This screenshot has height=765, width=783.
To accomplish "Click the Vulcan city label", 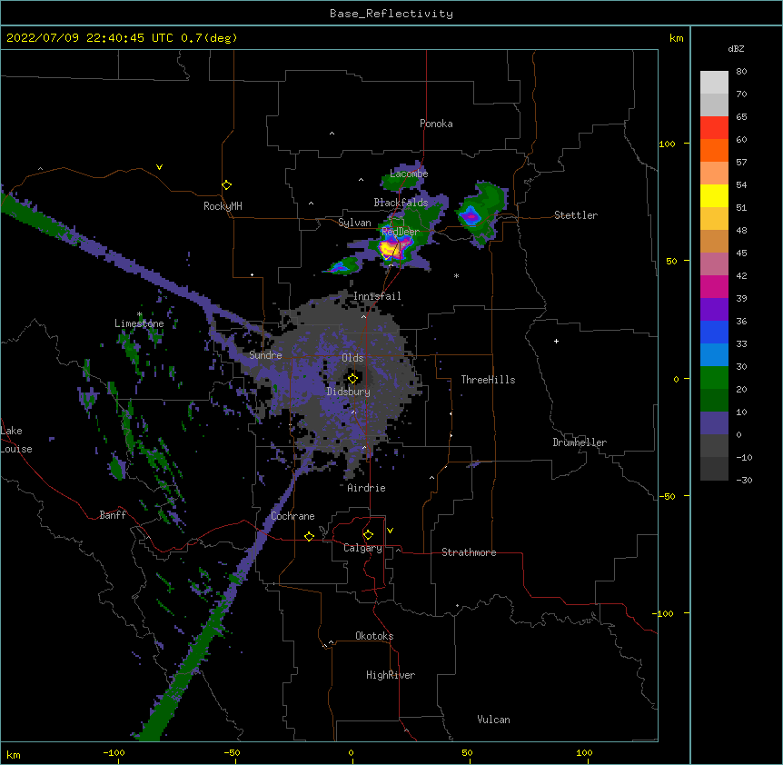I will coord(493,720).
